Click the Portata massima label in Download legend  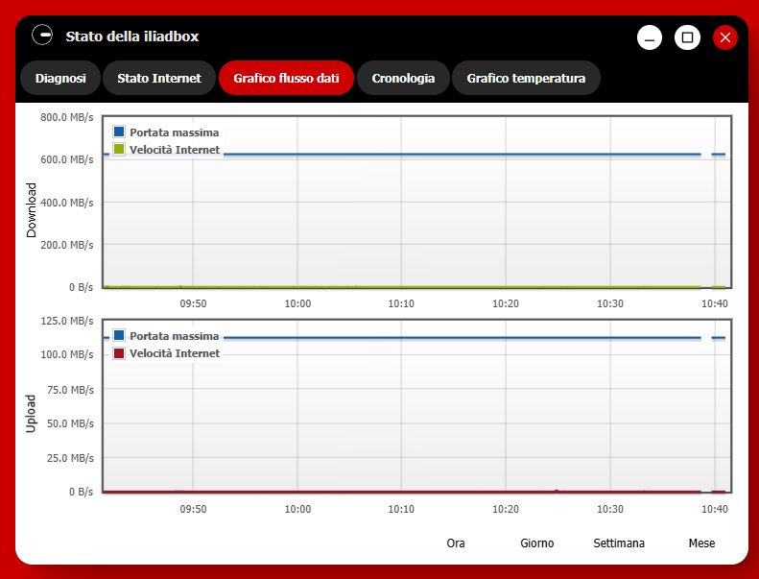[x=175, y=132]
